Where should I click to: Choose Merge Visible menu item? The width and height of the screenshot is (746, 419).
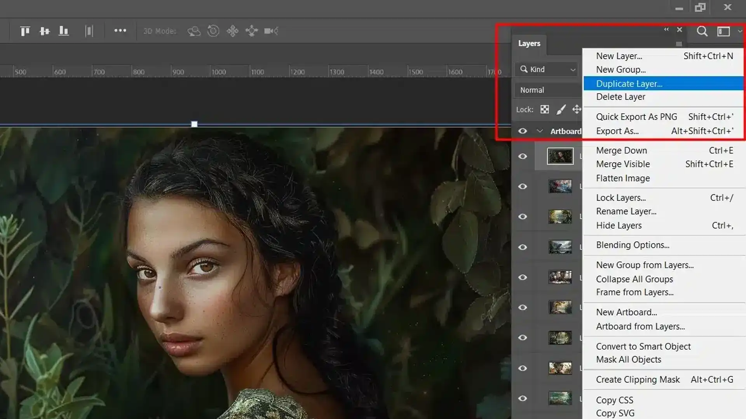[664, 164]
